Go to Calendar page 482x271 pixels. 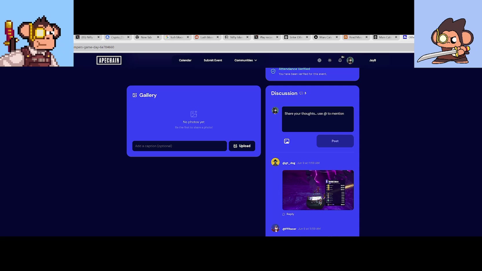point(185,60)
